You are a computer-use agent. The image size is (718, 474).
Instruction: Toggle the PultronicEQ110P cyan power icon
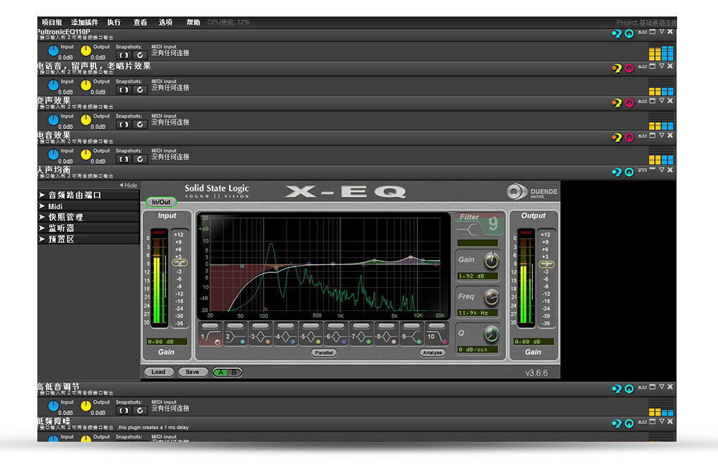[x=629, y=34]
